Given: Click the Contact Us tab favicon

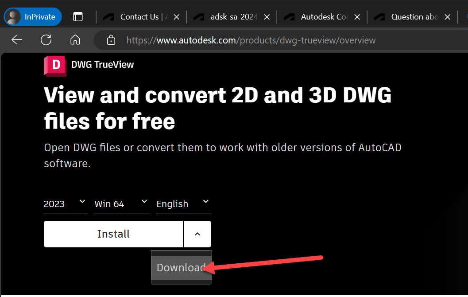Looking at the screenshot, I should [x=108, y=17].
